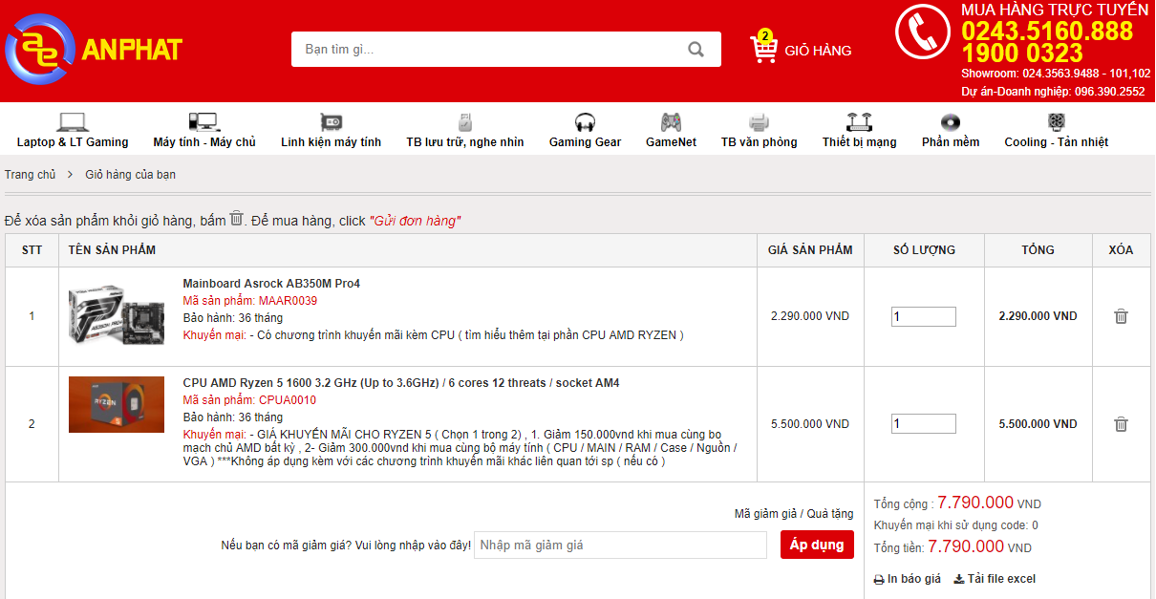
Task: Open Cooling - Tản nhiệt menu
Action: [1057, 142]
